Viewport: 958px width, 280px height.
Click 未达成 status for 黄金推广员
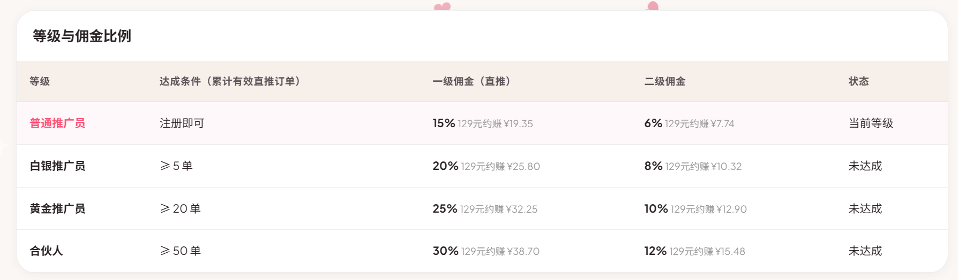[865, 209]
